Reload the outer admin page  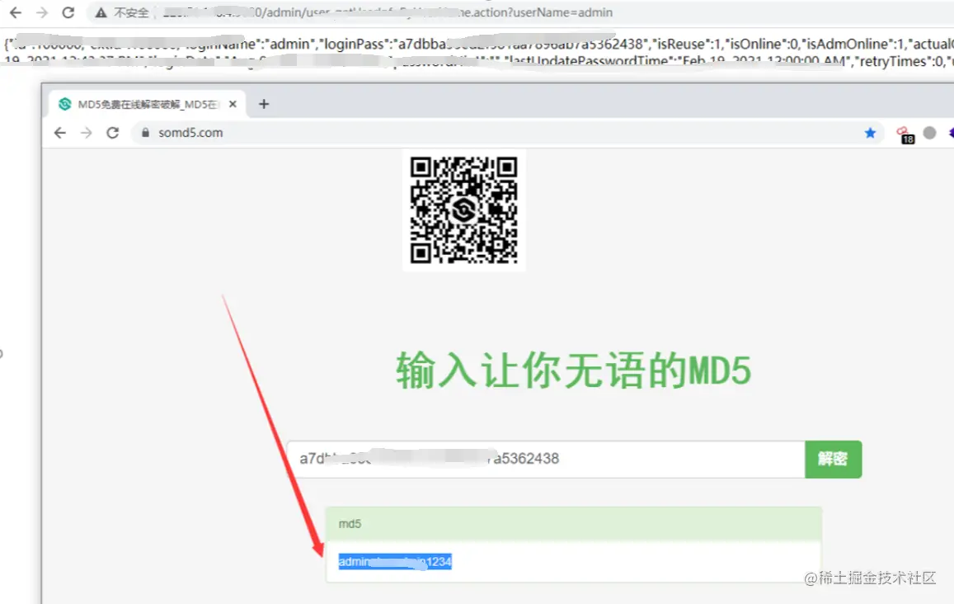coord(68,12)
